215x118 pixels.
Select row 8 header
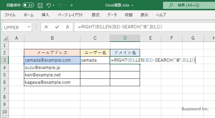tap(4, 97)
